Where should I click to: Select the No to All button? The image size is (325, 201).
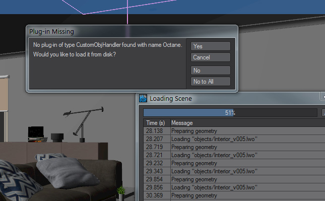[211, 82]
